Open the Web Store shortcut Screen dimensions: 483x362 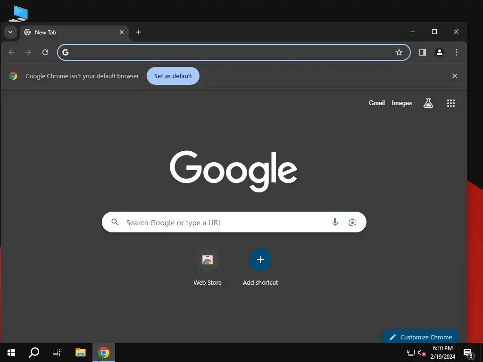(x=208, y=268)
